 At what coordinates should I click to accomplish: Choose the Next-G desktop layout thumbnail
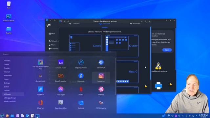tap(127, 72)
